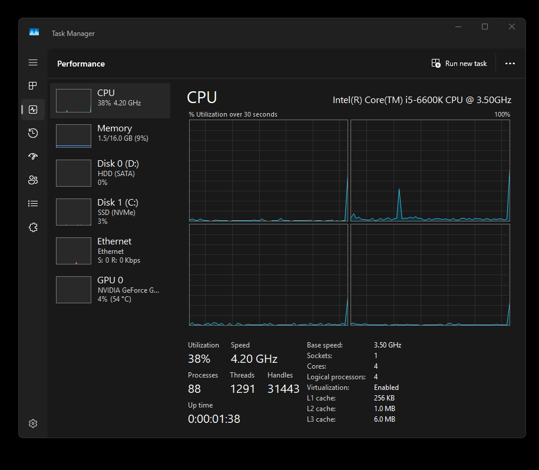
Task: Click the up time value 0:00:01:38
Action: pyautogui.click(x=214, y=419)
